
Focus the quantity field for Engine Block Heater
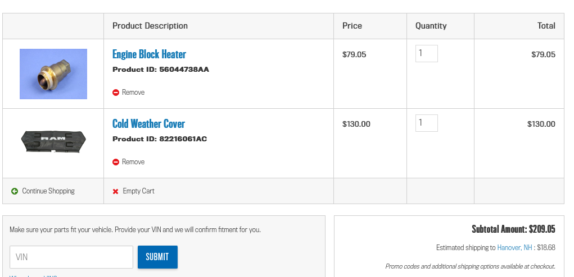point(427,54)
